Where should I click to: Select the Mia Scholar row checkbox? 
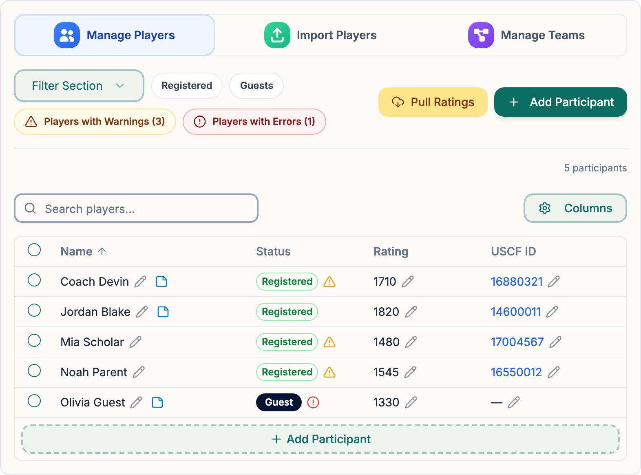pyautogui.click(x=34, y=340)
